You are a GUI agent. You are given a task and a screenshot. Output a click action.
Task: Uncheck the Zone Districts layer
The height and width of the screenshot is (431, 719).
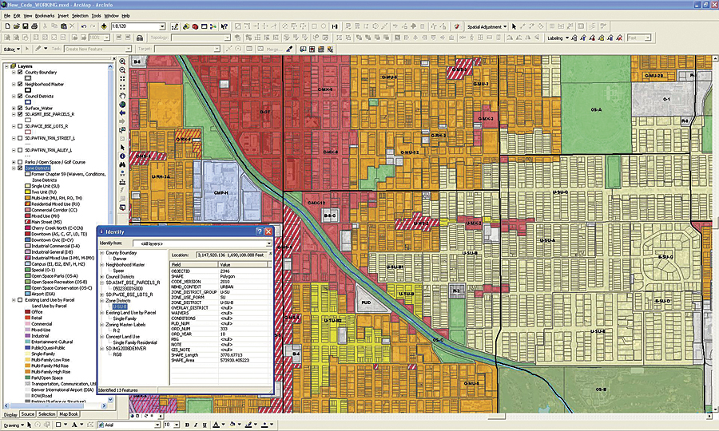click(x=20, y=168)
